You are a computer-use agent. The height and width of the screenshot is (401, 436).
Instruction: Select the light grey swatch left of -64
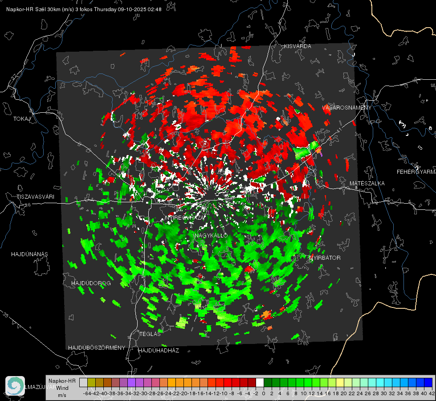83,383
